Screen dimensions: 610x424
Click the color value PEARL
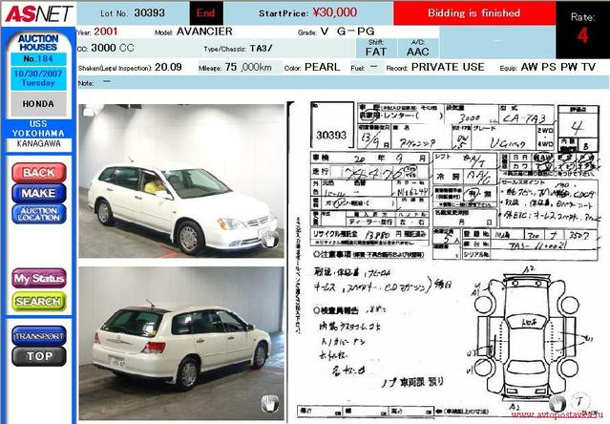[x=323, y=67]
